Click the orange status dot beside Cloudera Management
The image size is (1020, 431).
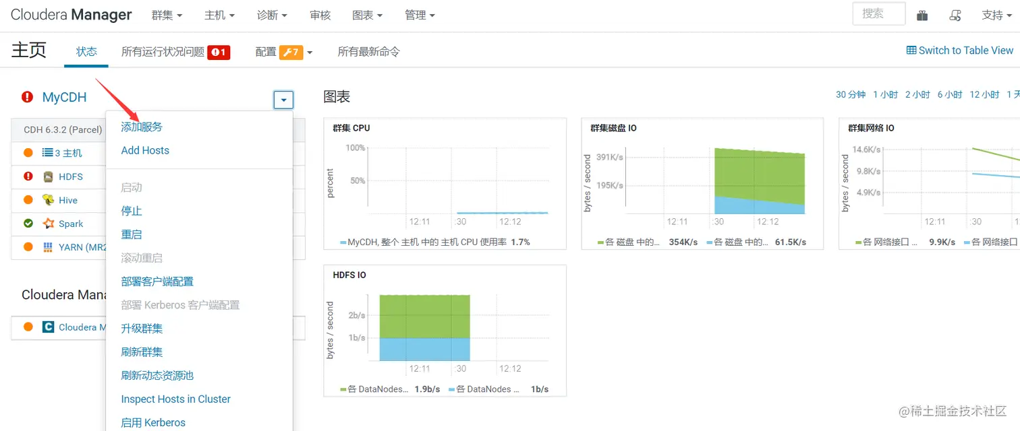[28, 327]
